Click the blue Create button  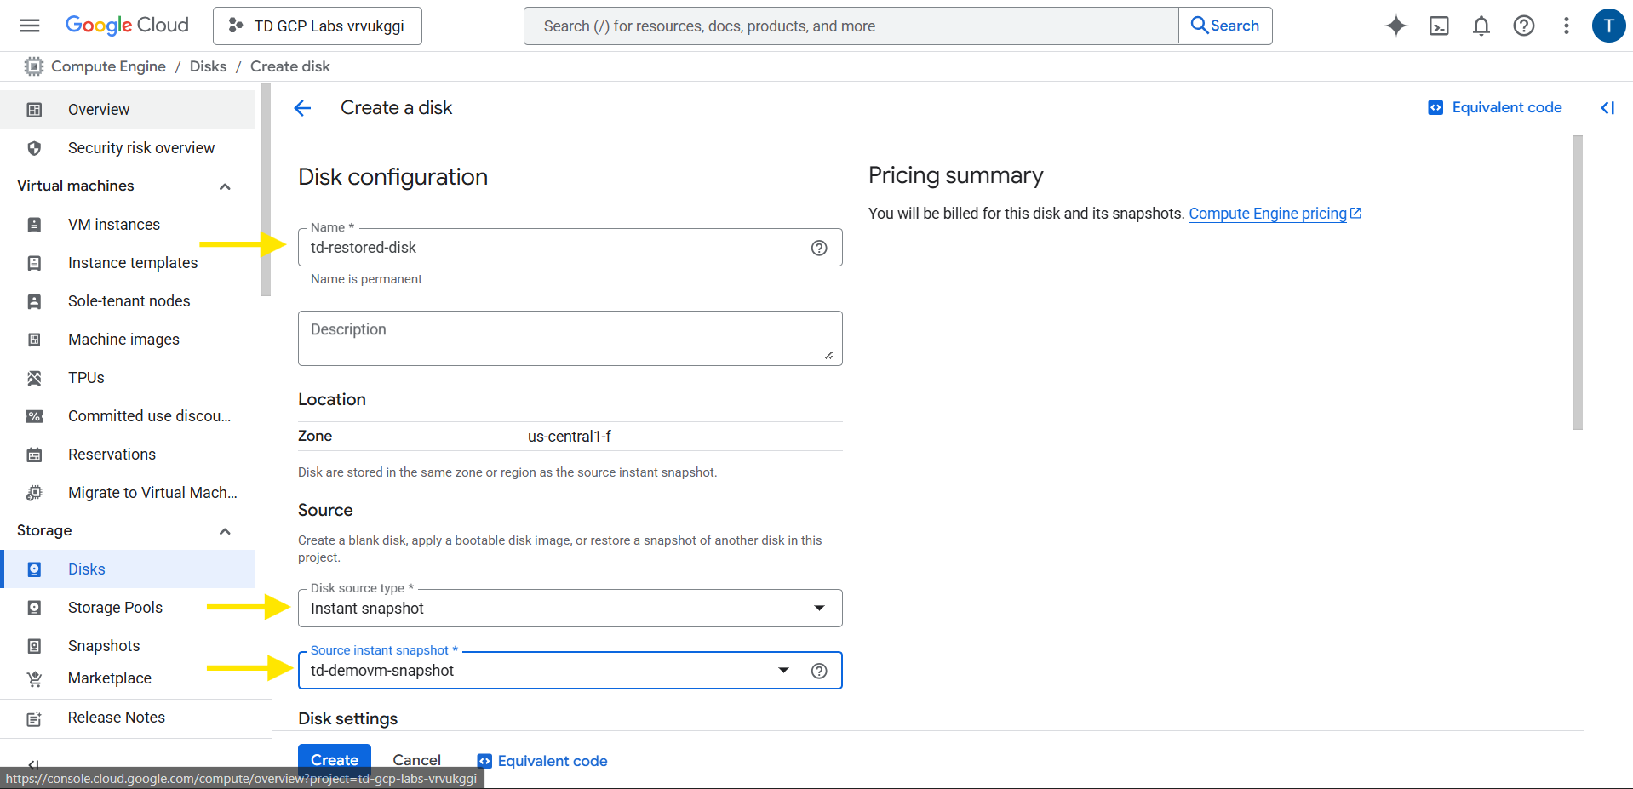[x=334, y=760]
